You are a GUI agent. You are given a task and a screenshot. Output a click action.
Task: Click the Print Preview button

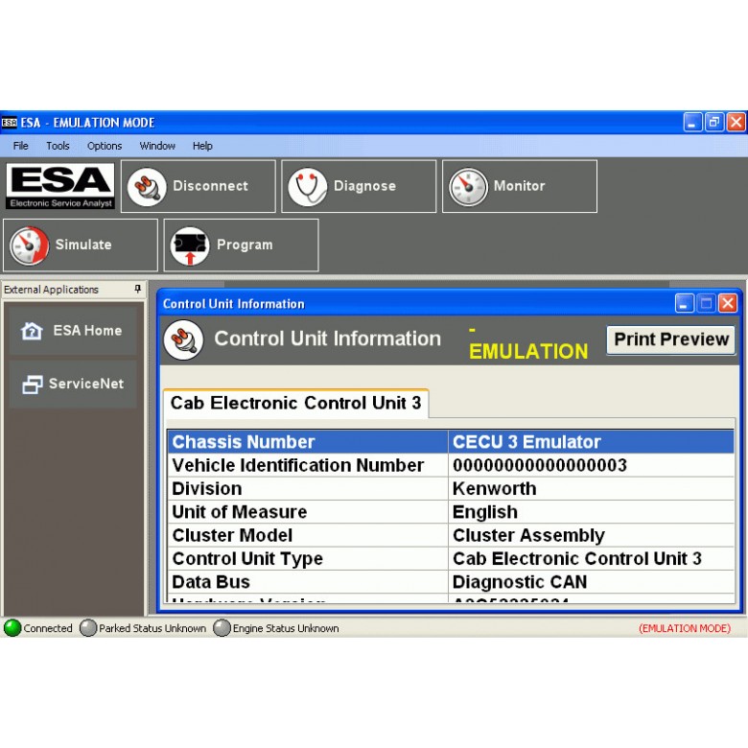pos(670,339)
